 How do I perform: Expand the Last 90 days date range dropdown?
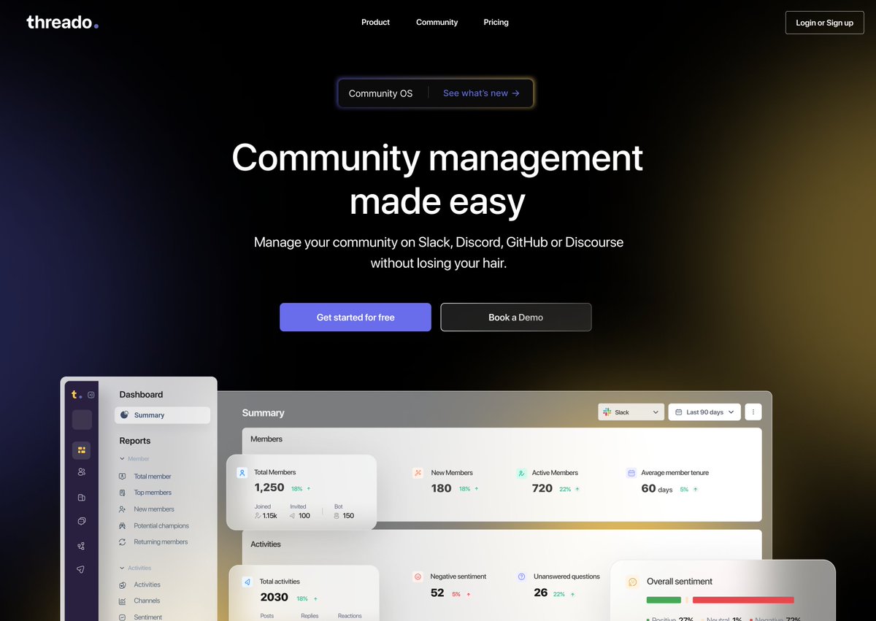pyautogui.click(x=704, y=412)
